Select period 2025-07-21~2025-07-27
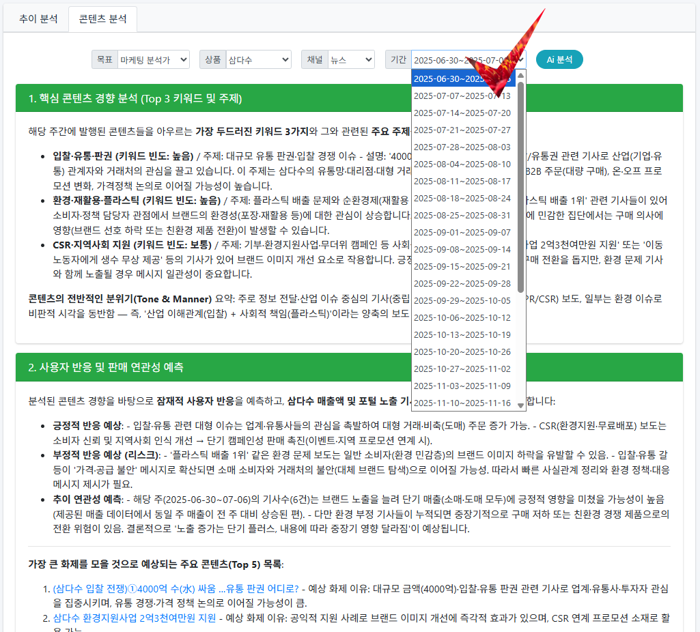 click(x=462, y=130)
